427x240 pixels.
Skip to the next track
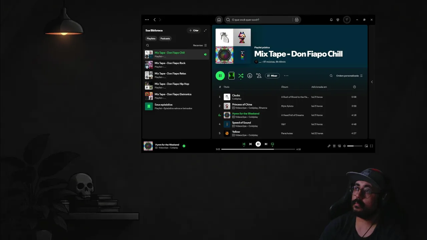click(266, 144)
